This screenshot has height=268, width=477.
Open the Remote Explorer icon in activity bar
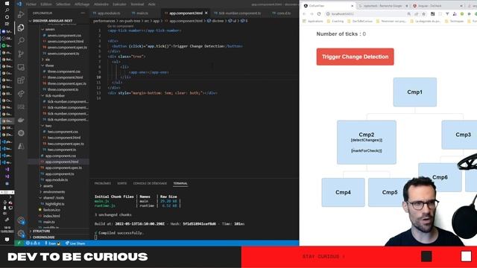tap(21, 67)
